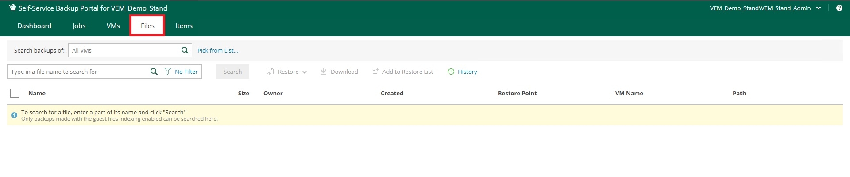
Task: Click the magnifier icon in VM search box
Action: tap(185, 50)
